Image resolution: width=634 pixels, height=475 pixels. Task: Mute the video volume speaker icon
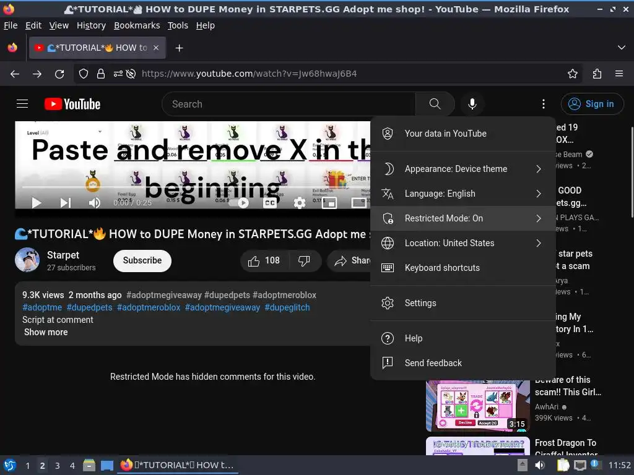point(94,202)
